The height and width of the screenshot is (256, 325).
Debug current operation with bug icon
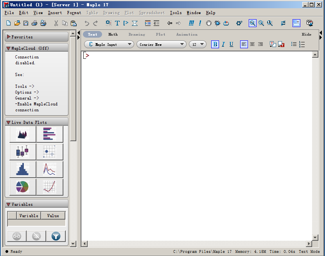click(x=217, y=23)
